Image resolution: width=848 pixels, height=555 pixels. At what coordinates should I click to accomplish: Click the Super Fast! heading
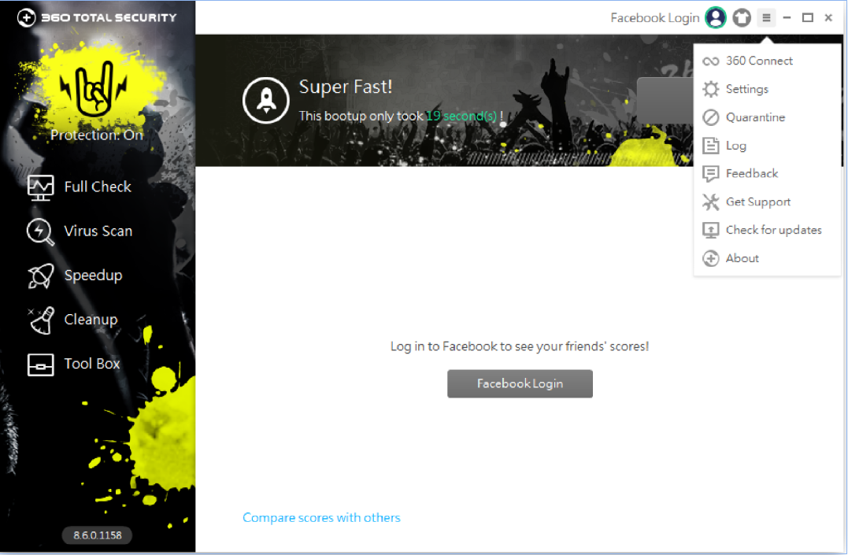pyautogui.click(x=346, y=87)
